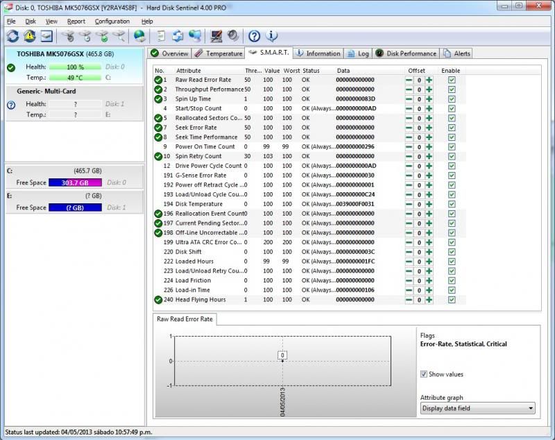Open the Report menu

point(76,22)
